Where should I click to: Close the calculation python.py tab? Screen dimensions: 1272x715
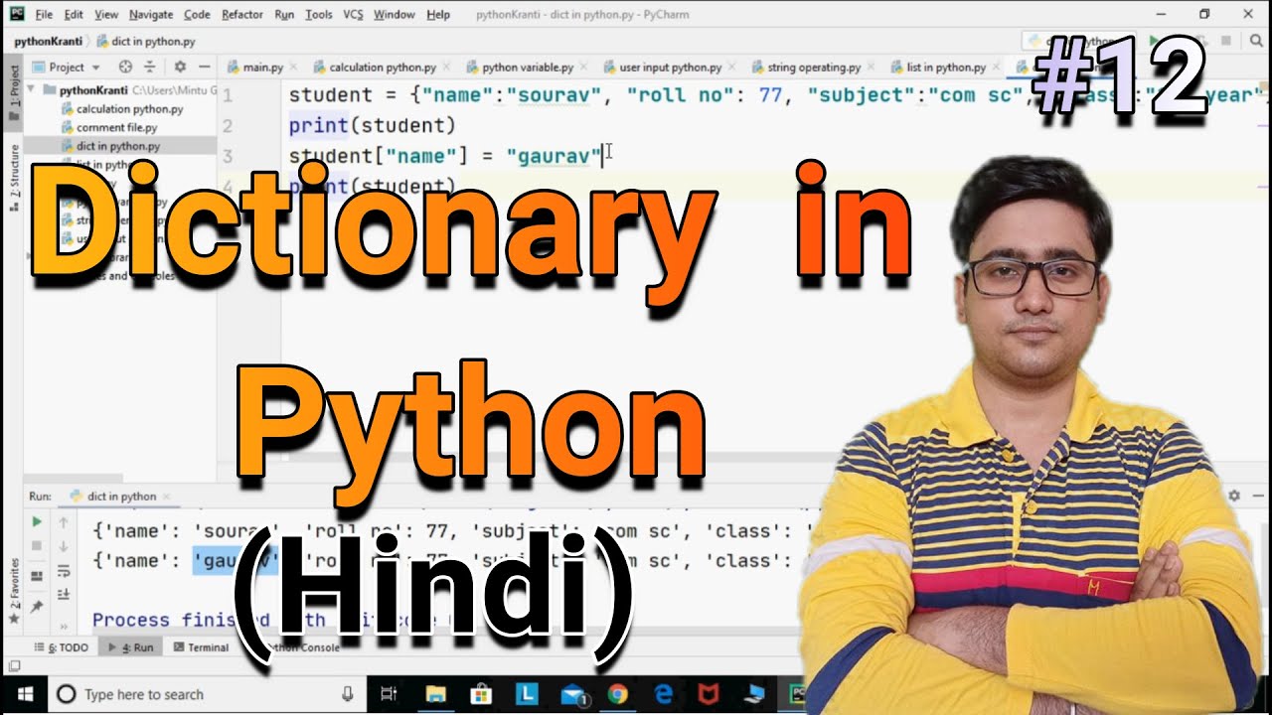(448, 68)
